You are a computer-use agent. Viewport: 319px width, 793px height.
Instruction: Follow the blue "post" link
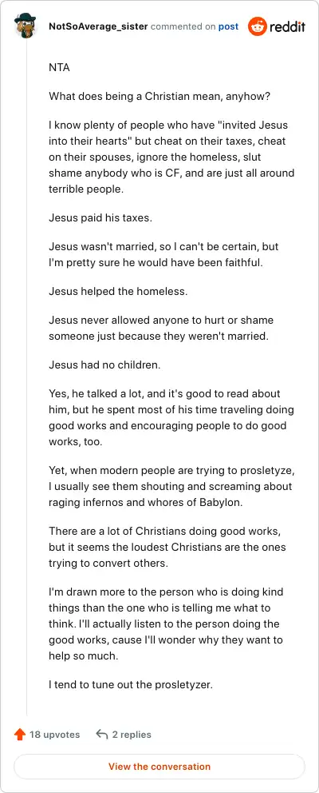pos(228,26)
